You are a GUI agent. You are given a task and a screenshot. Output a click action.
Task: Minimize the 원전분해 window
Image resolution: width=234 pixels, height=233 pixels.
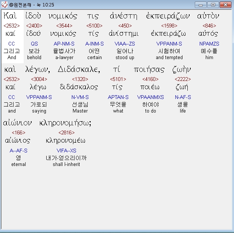tap(201, 5)
